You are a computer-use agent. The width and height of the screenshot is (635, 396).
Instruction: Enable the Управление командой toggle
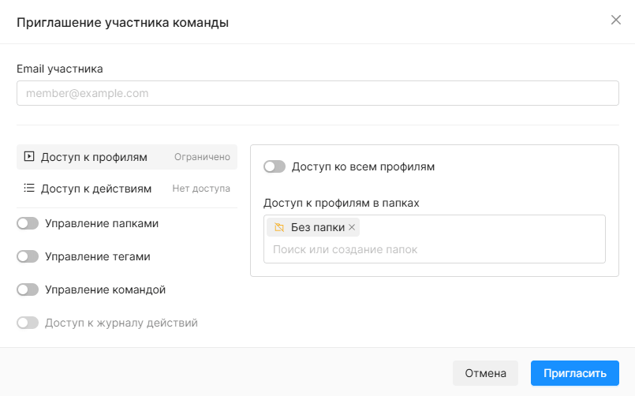coord(28,290)
